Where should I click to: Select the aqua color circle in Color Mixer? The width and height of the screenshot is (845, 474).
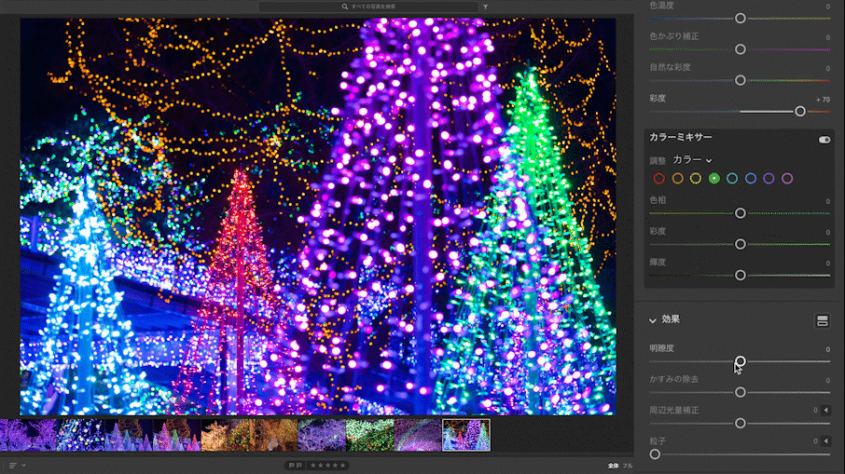coord(732,179)
